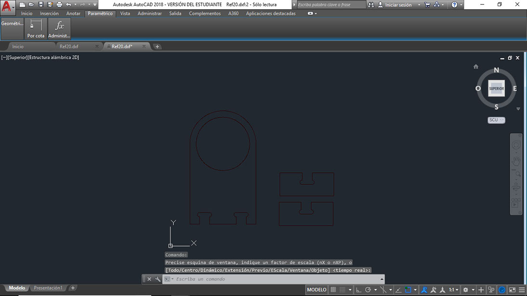This screenshot has width=527, height=296.
Task: Click the Plot printer icon
Action: pos(59,5)
